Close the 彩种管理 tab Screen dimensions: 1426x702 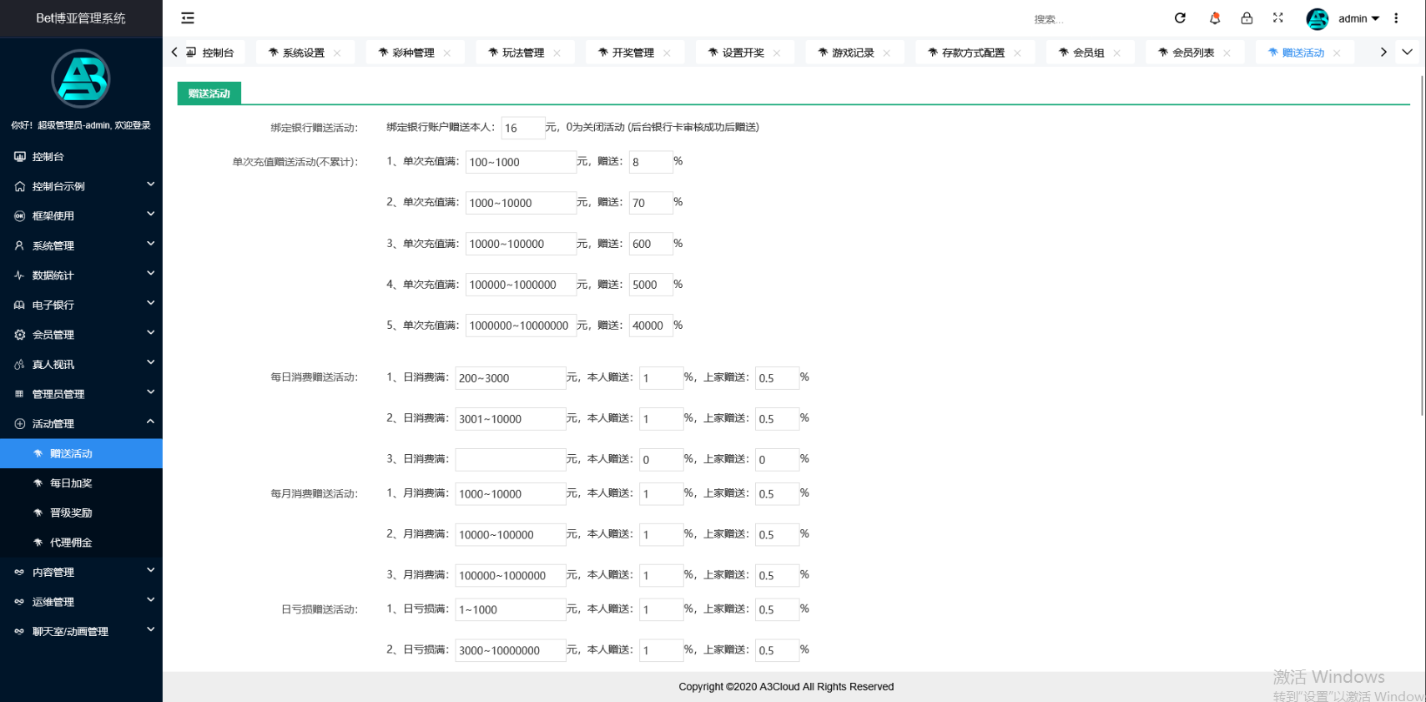[447, 53]
